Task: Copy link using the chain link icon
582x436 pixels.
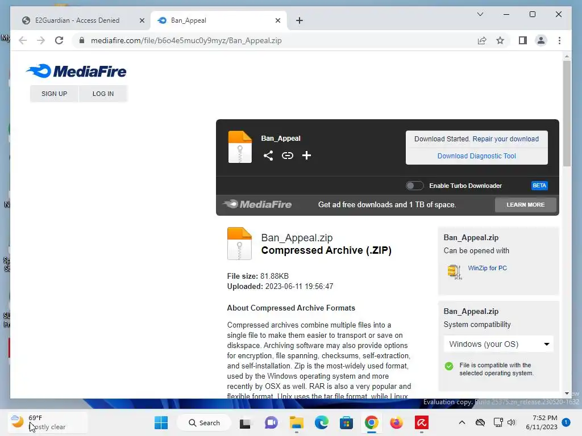Action: tap(287, 156)
